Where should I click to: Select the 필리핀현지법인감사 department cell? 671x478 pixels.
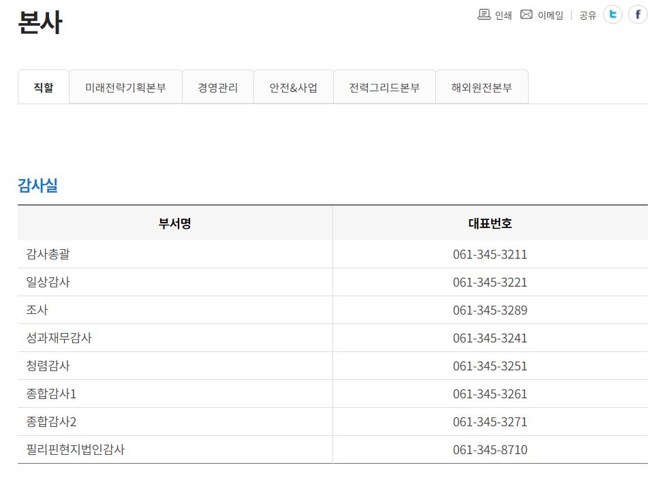[175, 449]
